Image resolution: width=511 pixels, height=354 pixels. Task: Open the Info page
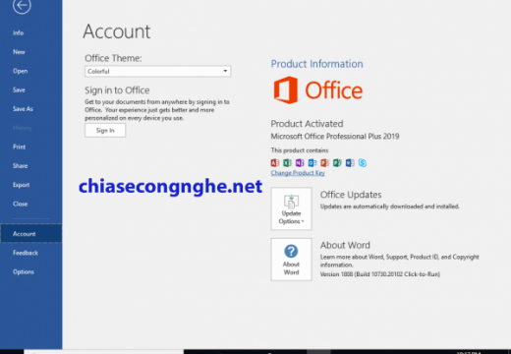pos(19,32)
